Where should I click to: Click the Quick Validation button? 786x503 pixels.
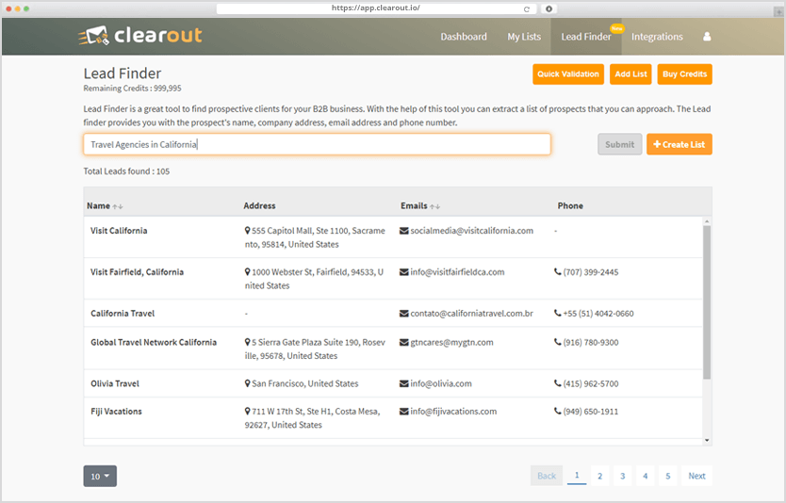(x=568, y=74)
